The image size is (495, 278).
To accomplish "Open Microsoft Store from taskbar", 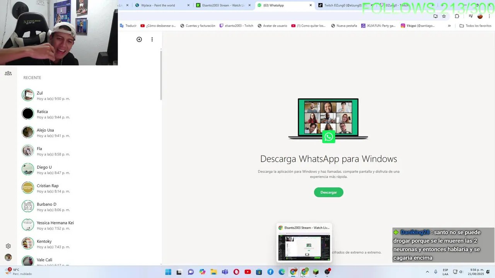I will [259, 272].
